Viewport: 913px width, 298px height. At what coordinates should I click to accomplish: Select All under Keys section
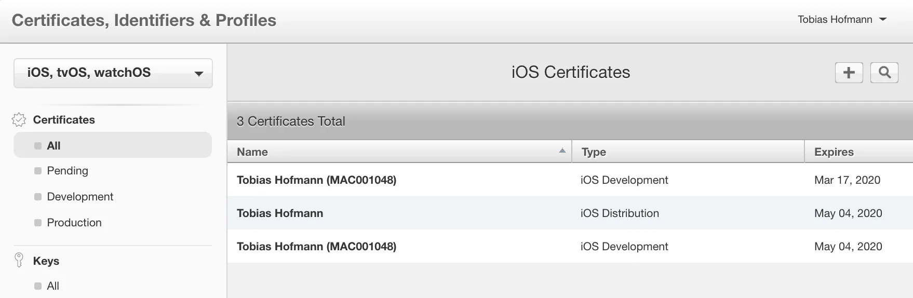(53, 286)
